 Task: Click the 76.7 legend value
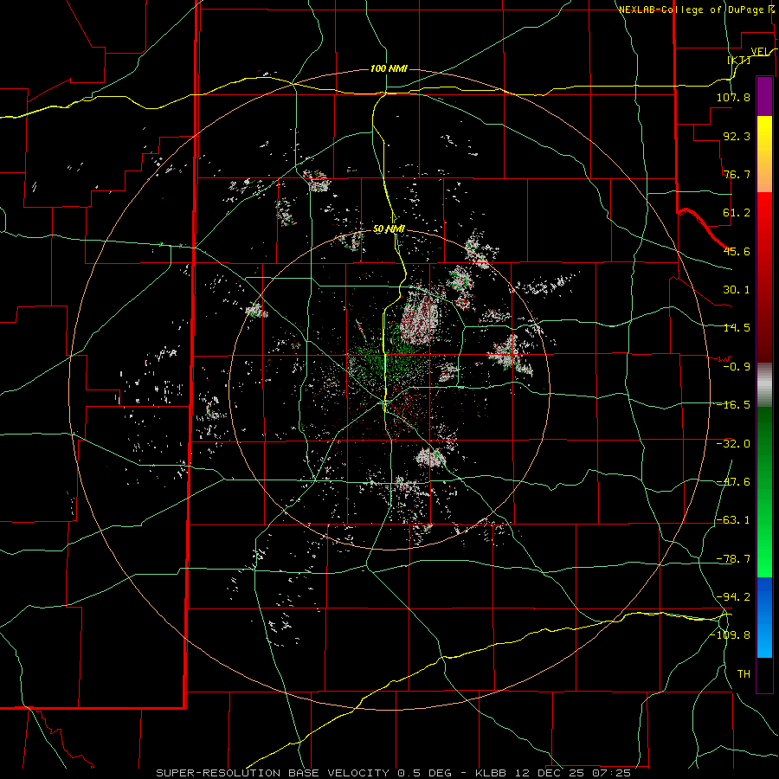pyautogui.click(x=737, y=174)
